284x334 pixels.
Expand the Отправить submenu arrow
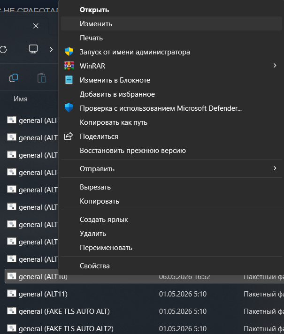[x=275, y=168]
